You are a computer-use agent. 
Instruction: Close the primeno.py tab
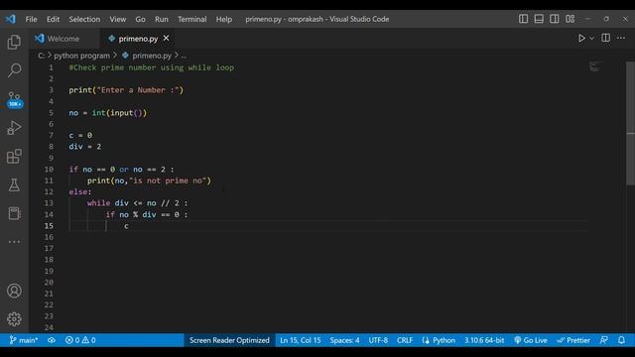(166, 38)
